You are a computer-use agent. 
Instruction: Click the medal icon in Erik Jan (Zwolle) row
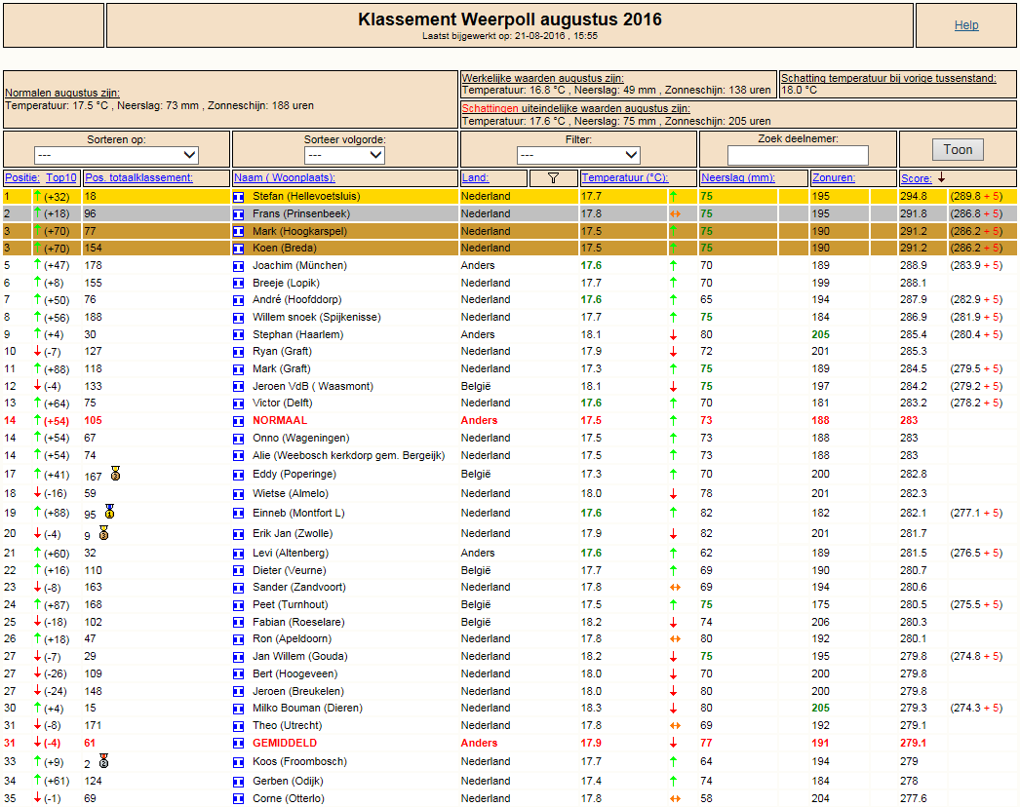point(103,532)
